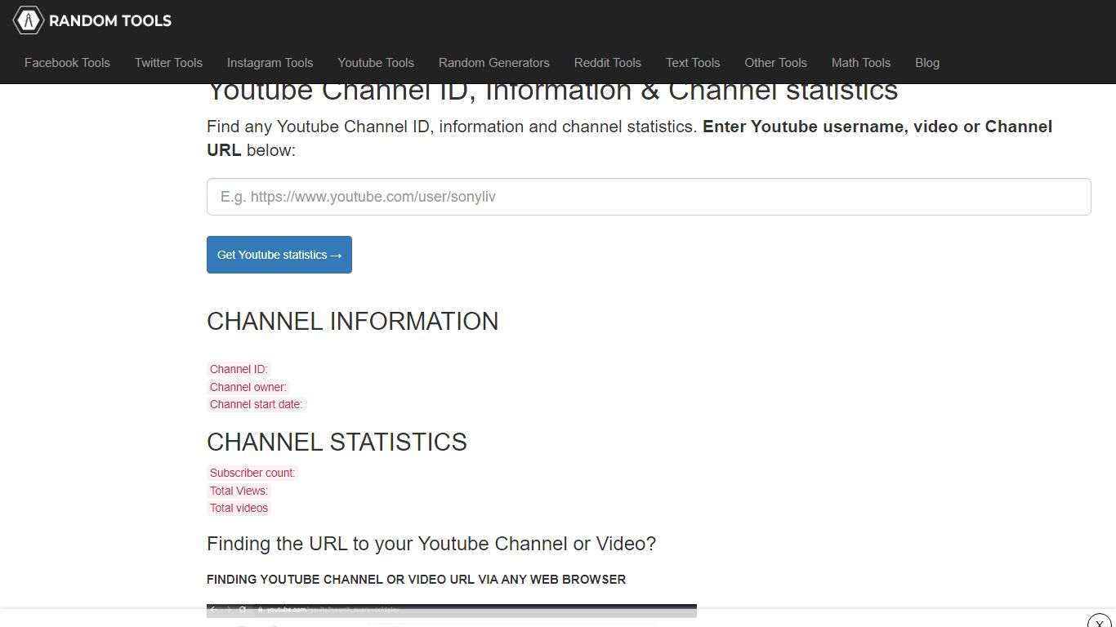Select the Total videos label
The width and height of the screenshot is (1116, 627).
coord(239,508)
